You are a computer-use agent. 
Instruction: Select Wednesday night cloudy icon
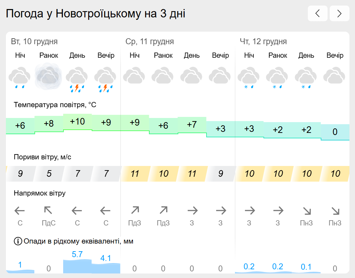click(x=134, y=75)
